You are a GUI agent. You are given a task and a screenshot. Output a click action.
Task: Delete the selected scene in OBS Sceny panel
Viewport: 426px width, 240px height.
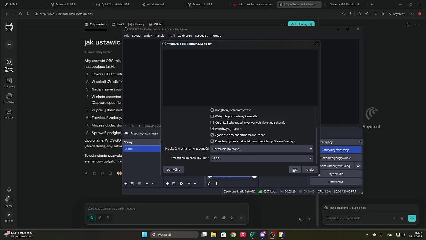tap(132, 184)
